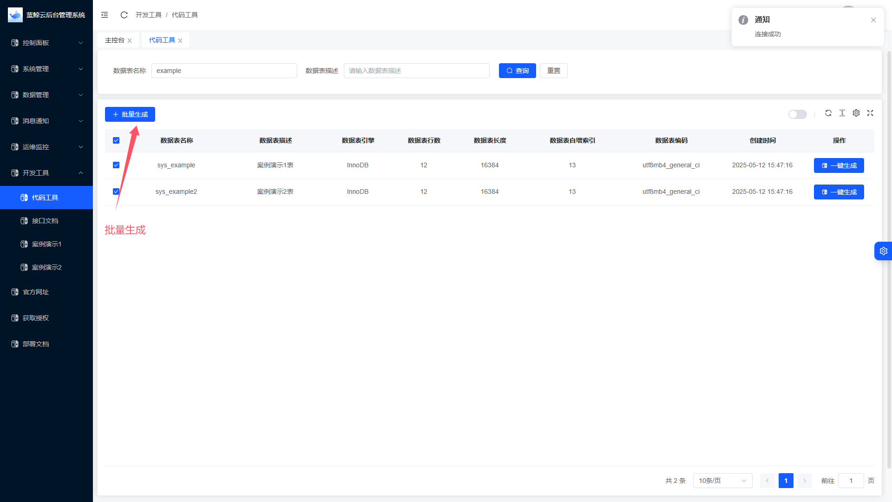The height and width of the screenshot is (502, 892).
Task: Collapse the 开发工具 submenu chevron
Action: pos(81,173)
